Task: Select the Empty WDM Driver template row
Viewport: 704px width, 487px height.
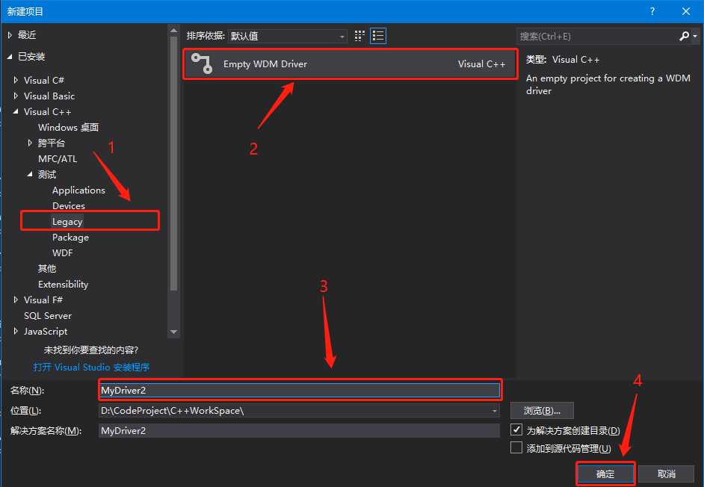Action: 350,63
